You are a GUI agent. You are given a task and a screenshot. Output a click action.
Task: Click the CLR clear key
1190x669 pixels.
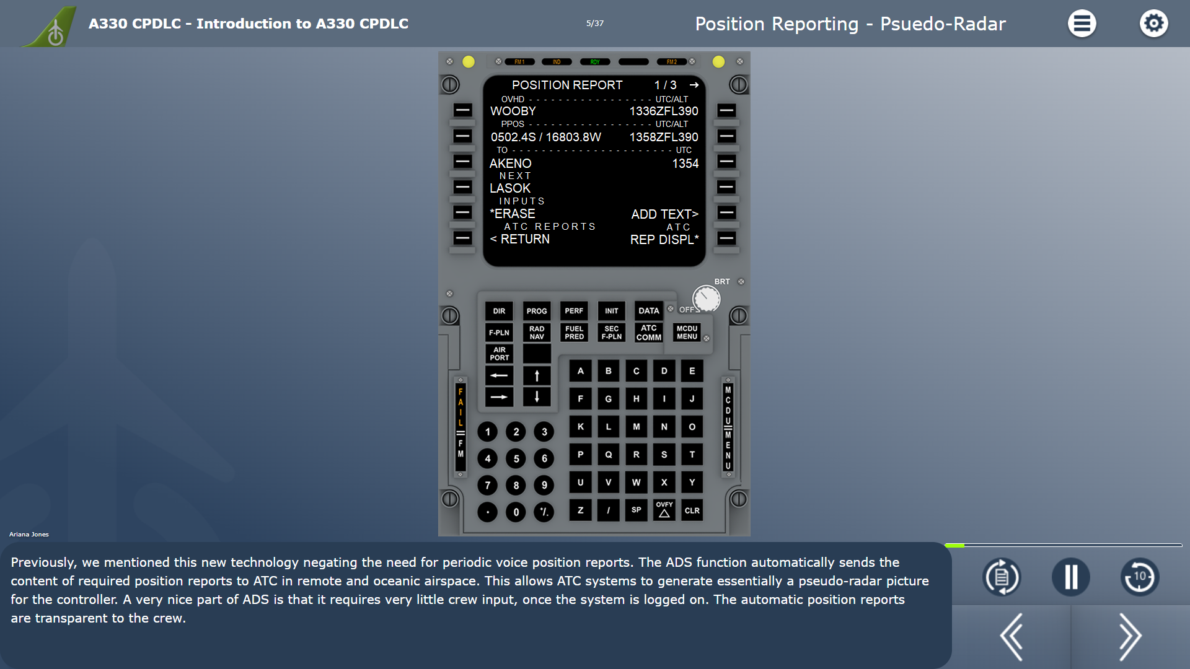tap(692, 510)
